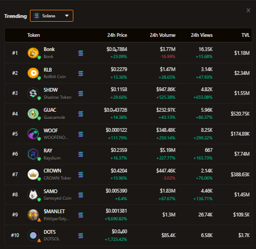256x249 pixels.
Task: Click the Bonk token logo
Action: click(33, 53)
